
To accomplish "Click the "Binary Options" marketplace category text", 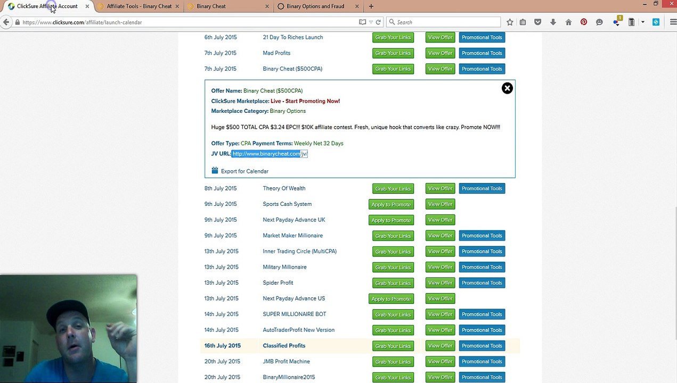I will (x=288, y=111).
